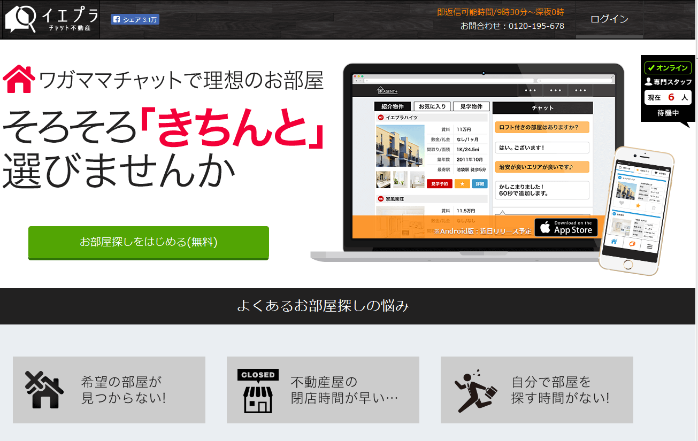
Task: Open the 不動産屋の閉店時間が早い card
Action: [x=323, y=390]
